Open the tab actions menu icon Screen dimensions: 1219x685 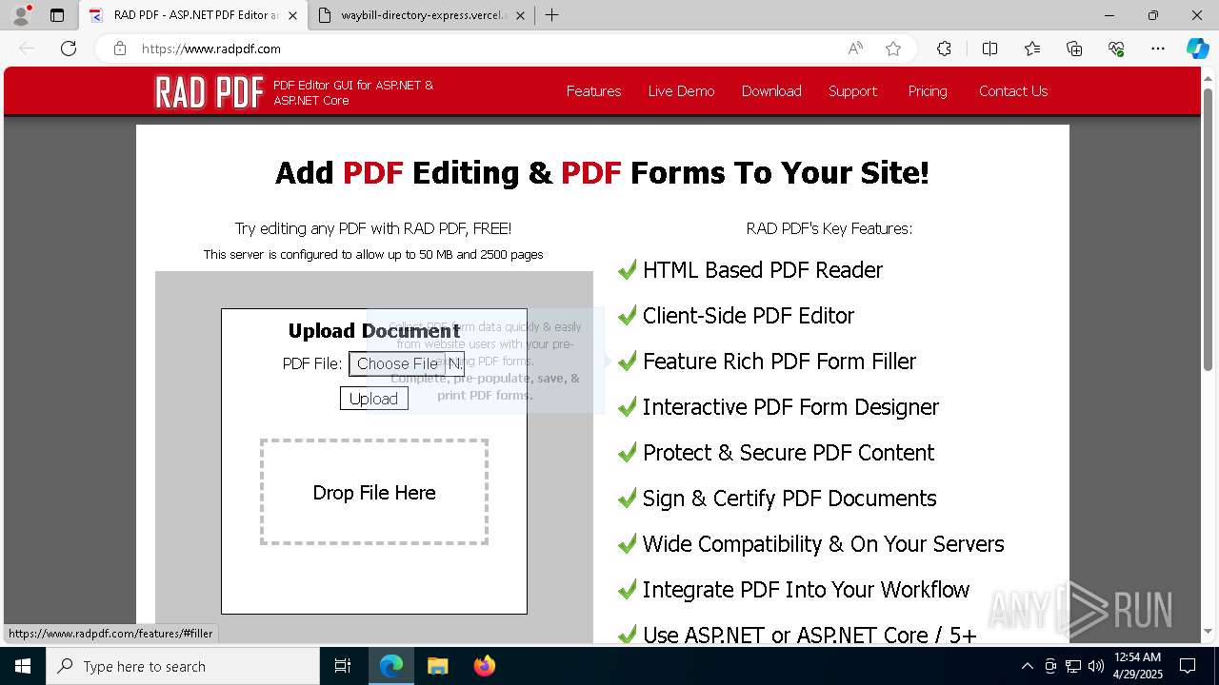click(57, 15)
